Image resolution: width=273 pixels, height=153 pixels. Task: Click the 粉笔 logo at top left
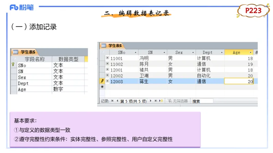[x=21, y=7]
